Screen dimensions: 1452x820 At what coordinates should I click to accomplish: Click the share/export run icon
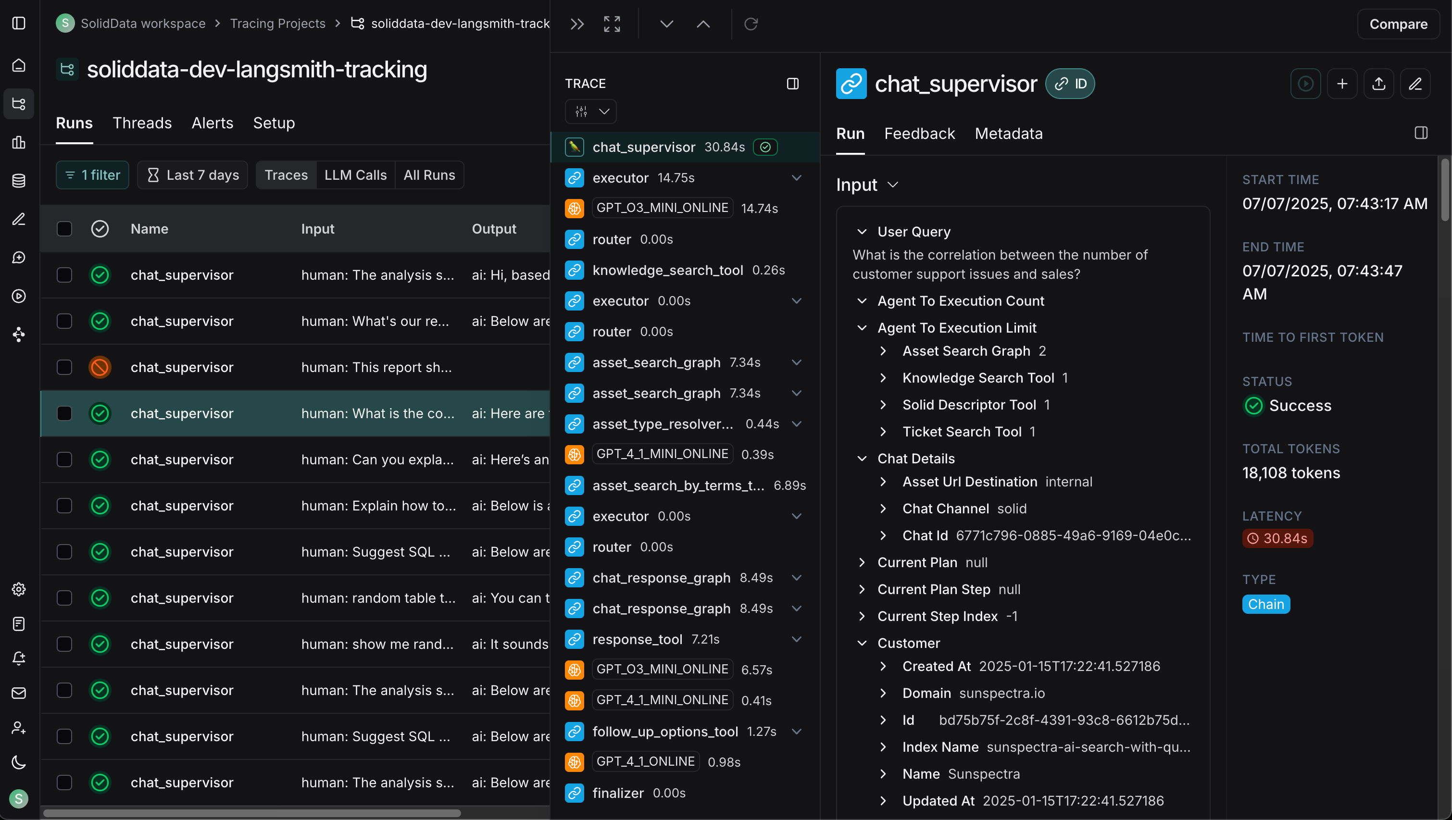tap(1379, 84)
